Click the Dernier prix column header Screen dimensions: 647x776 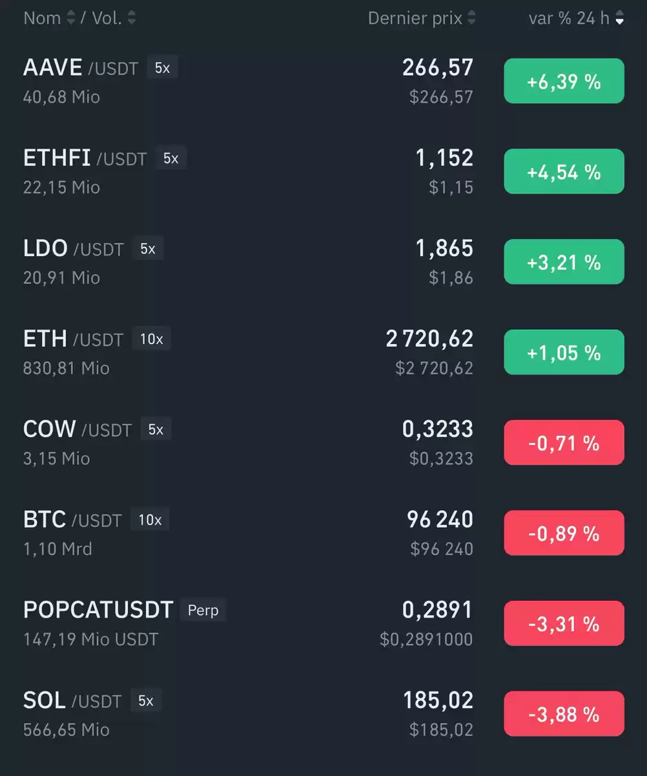point(415,18)
